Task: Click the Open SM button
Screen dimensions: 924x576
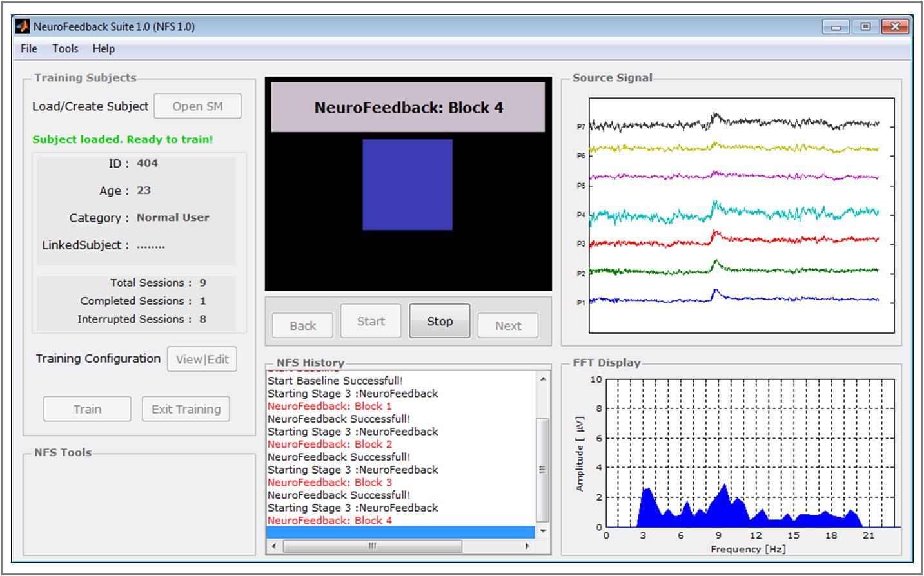Action: tap(197, 106)
